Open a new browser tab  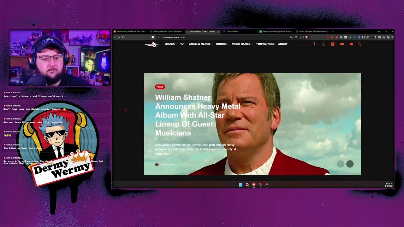coord(333,31)
